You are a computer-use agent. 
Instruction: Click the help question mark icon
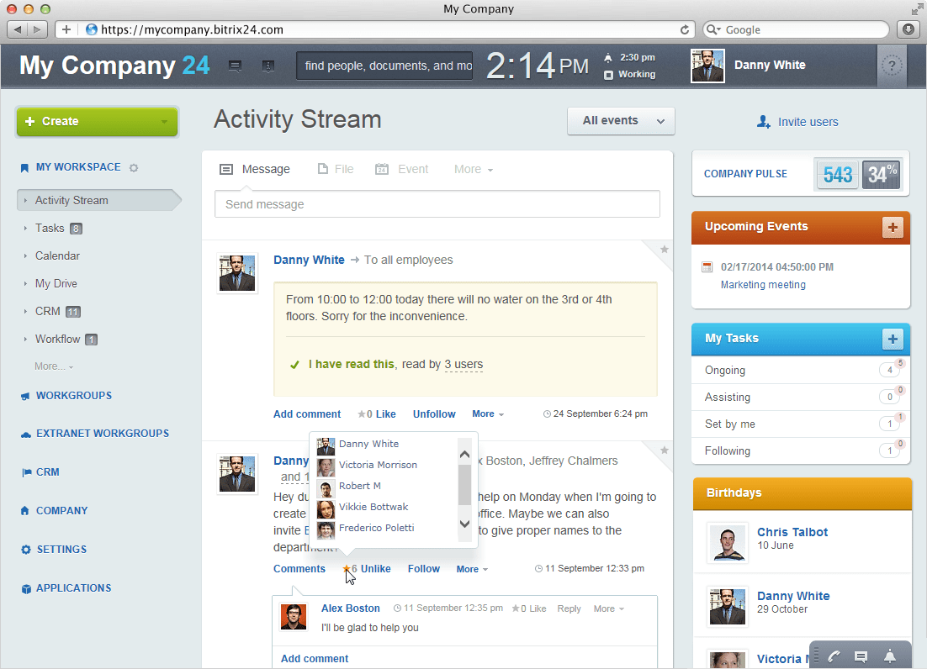click(x=893, y=66)
